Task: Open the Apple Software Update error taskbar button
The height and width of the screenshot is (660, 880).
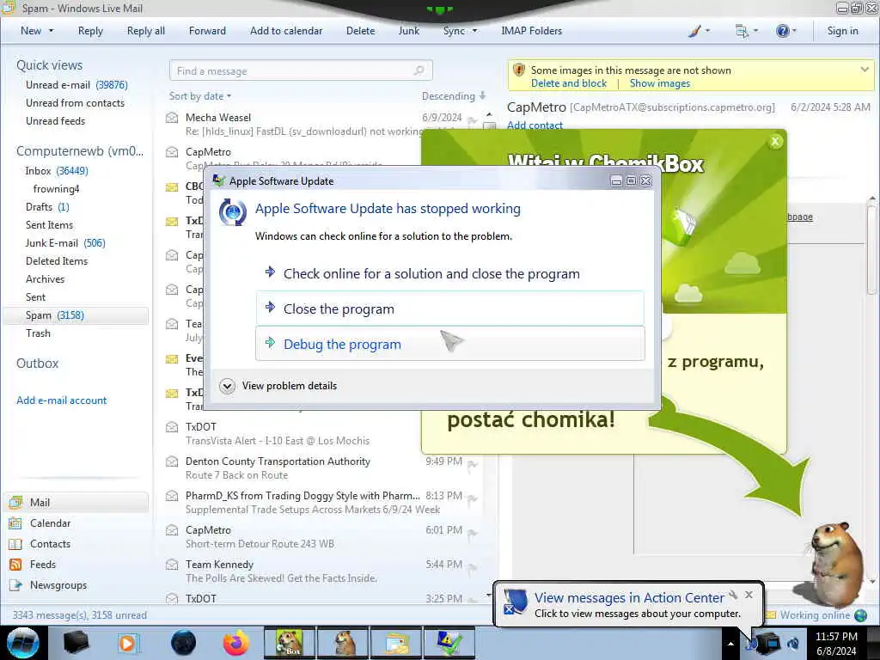Action: tap(449, 643)
